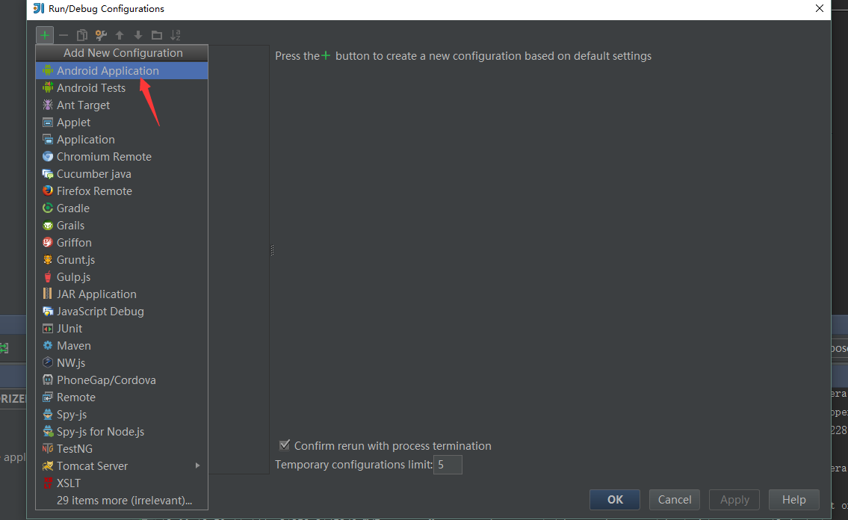Click the Create New Folder toolbar icon

[157, 35]
